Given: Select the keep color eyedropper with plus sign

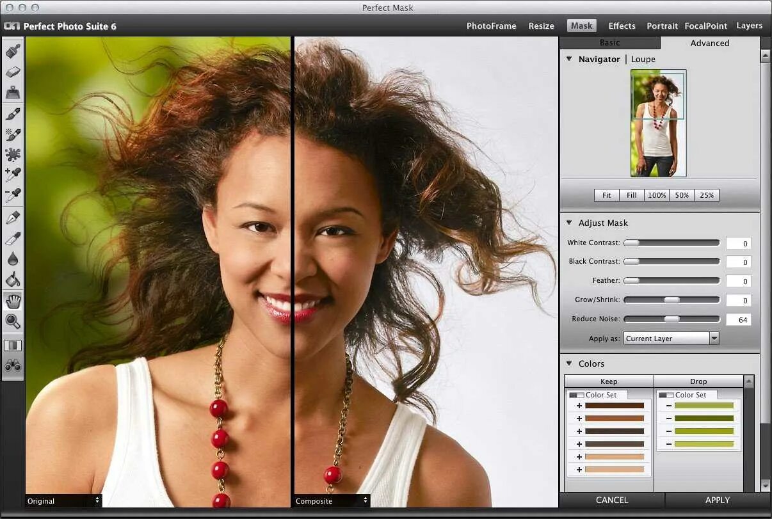Looking at the screenshot, I should pos(13,174).
